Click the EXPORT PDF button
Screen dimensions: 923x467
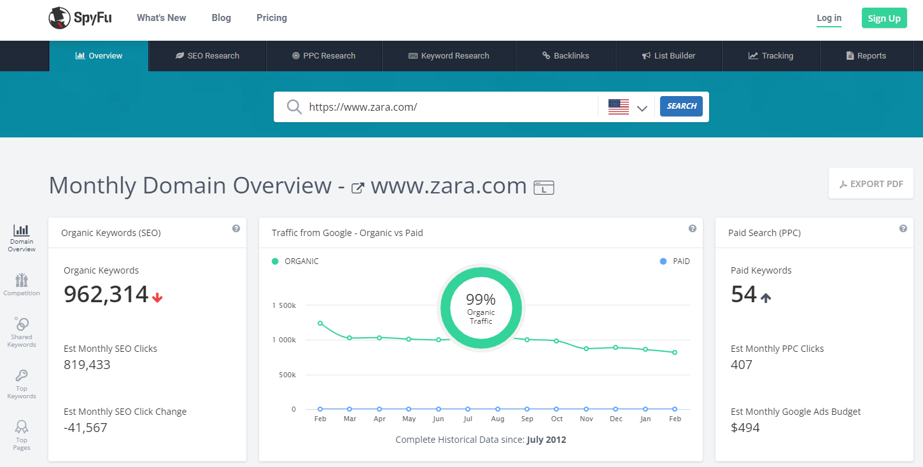click(x=871, y=184)
